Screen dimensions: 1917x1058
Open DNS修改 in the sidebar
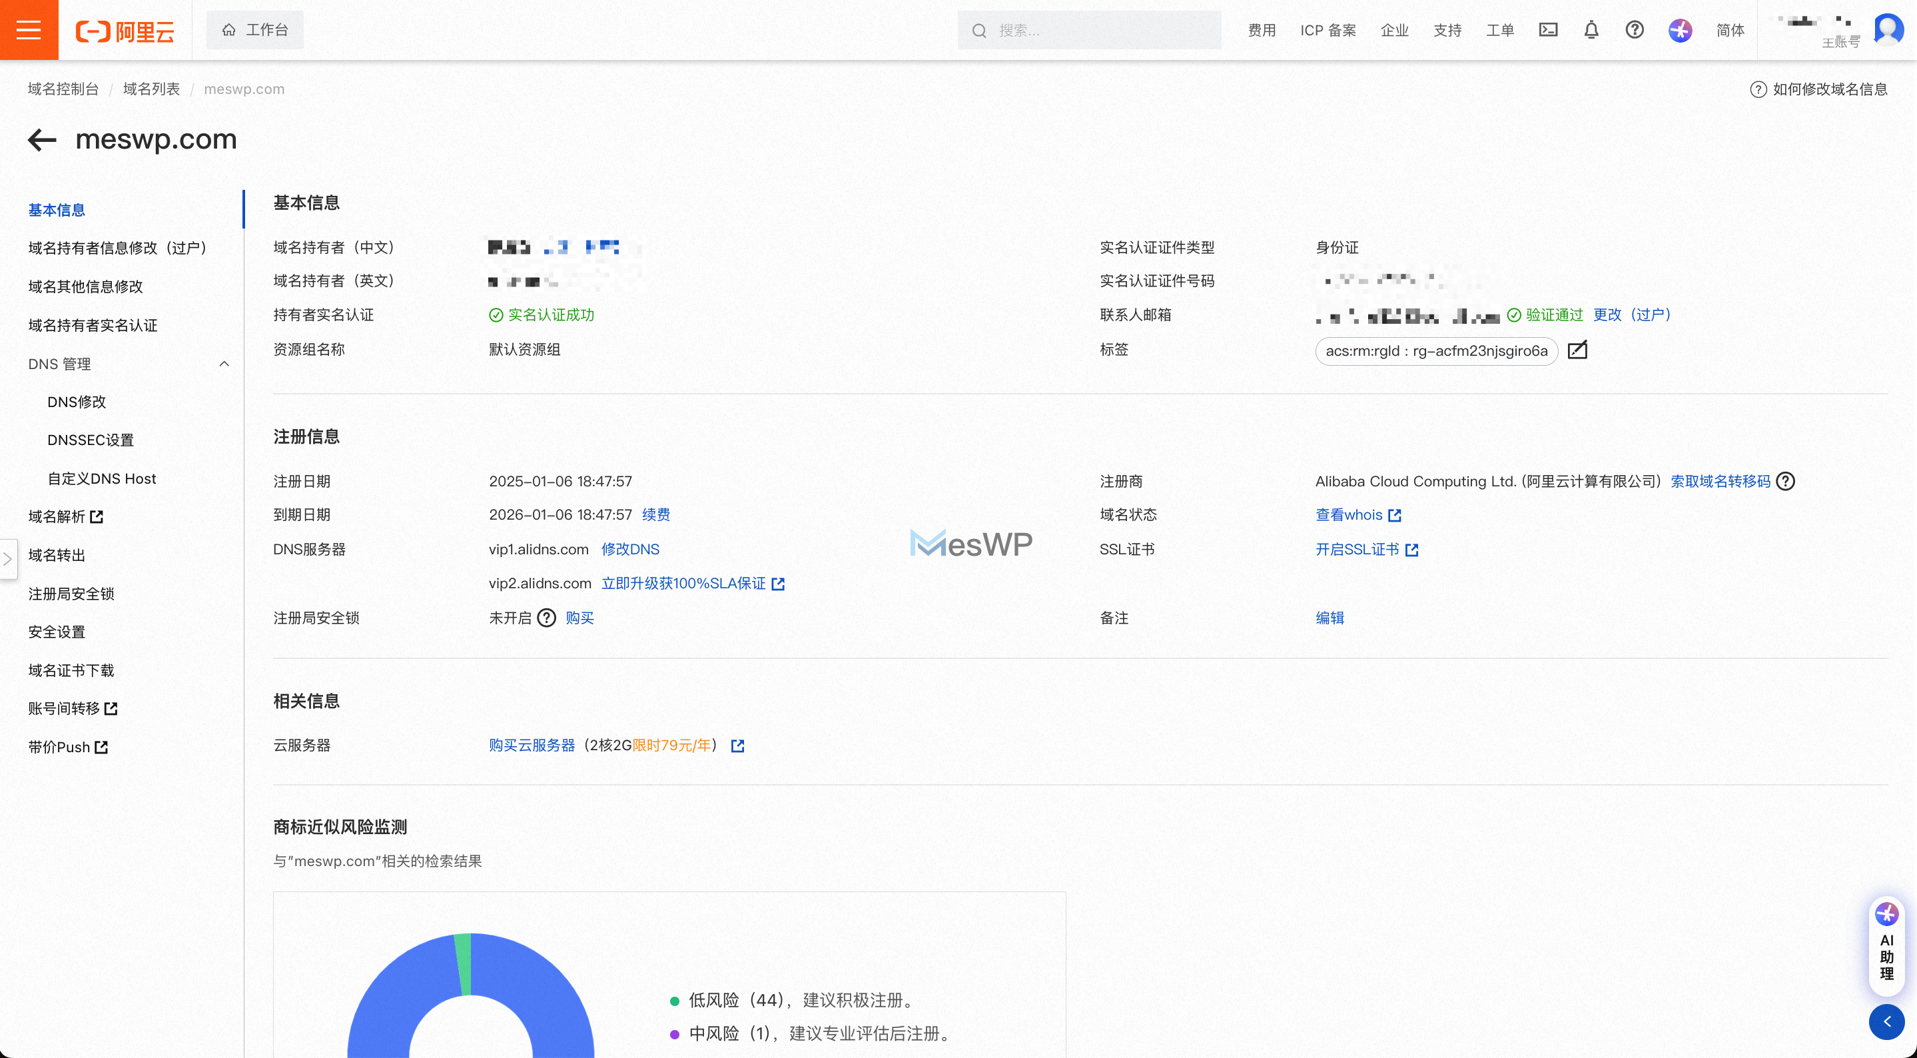[77, 402]
